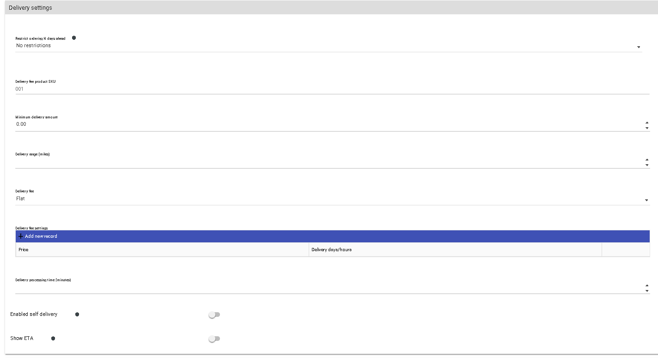Click info dot beside Restrict ordering N days ahead

pyautogui.click(x=74, y=38)
